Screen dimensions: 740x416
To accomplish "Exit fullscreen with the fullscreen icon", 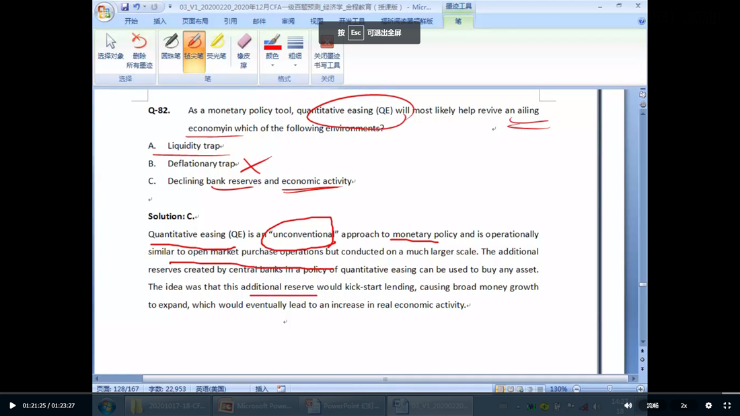I will click(727, 406).
